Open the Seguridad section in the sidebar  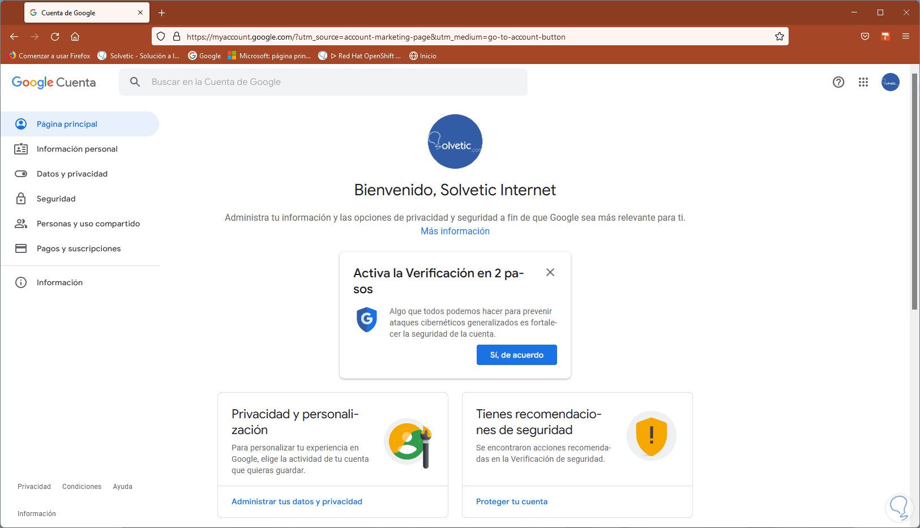point(56,199)
